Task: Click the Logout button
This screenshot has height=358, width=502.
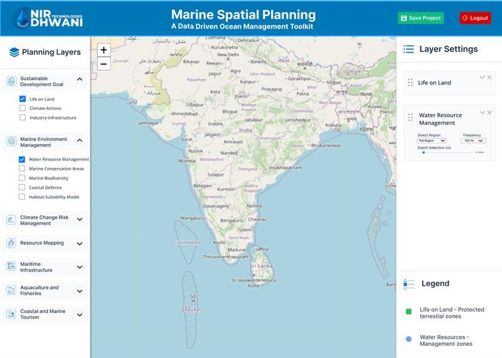Action: (475, 18)
